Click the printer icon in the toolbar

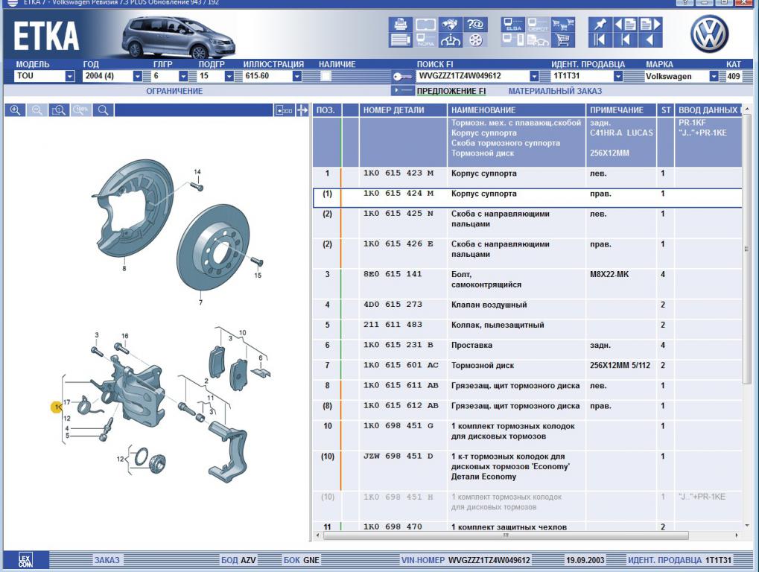(x=400, y=24)
